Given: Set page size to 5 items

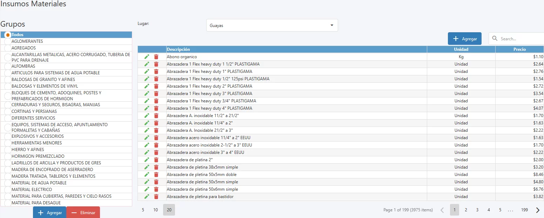Looking at the screenshot, I should tap(143, 210).
